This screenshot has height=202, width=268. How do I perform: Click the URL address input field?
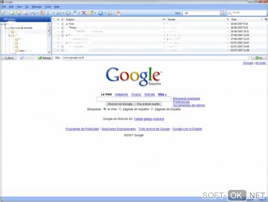pyautogui.click(x=156, y=58)
